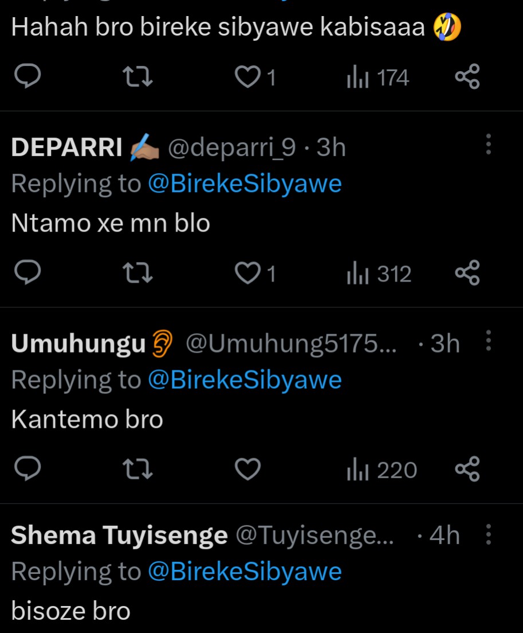Reply to DEPARRI's tweet
Image resolution: width=523 pixels, height=633 pixels.
26,273
